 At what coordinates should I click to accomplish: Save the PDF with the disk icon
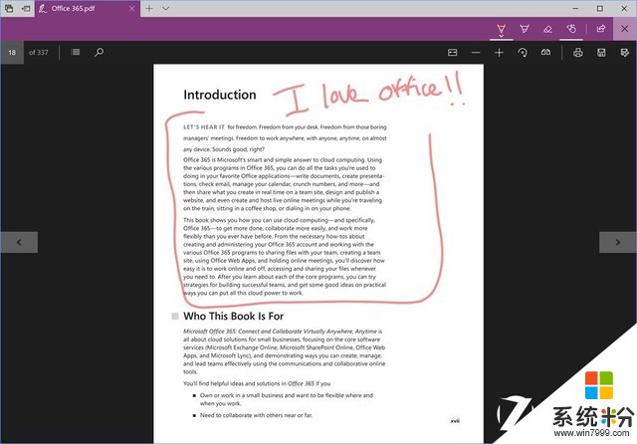point(601,53)
